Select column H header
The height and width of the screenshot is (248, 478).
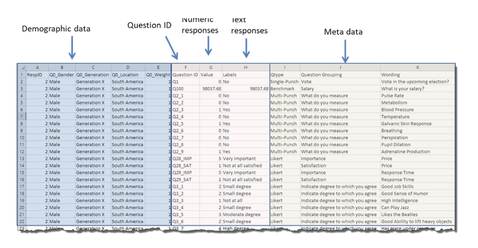pos(246,68)
